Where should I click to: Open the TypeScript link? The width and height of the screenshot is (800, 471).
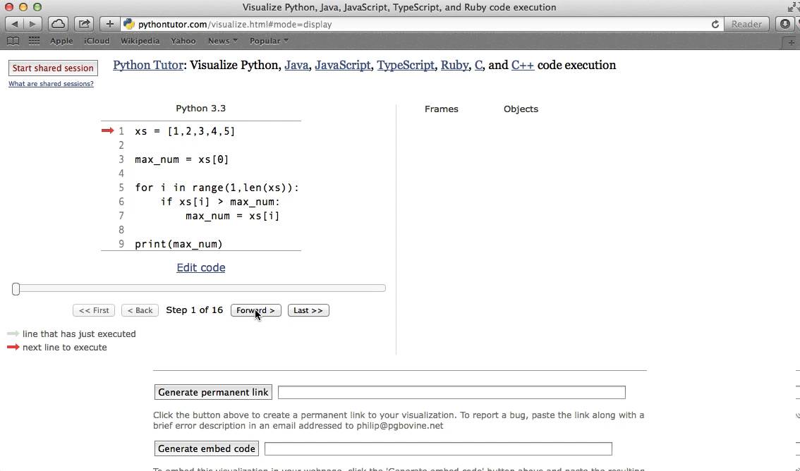pyautogui.click(x=406, y=66)
